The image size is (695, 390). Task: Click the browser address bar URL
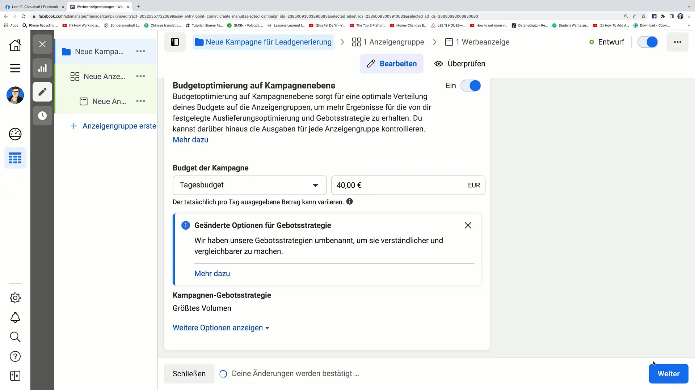(258, 16)
